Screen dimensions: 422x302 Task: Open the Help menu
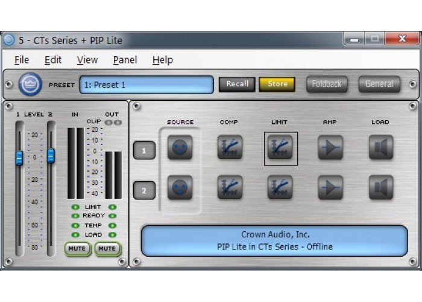163,60
